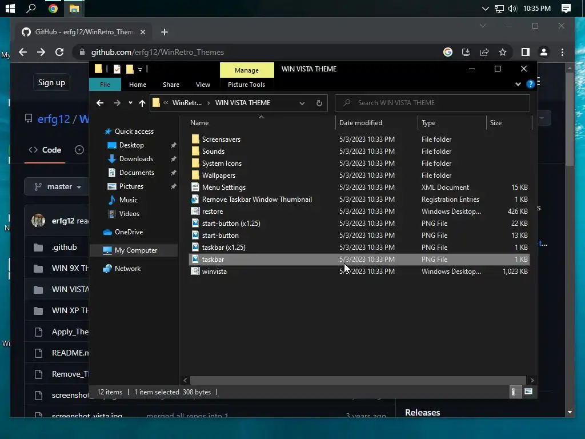Select the Wallpapers folder
Viewport: 585px width, 439px height.
[x=218, y=175]
